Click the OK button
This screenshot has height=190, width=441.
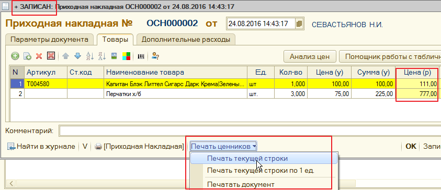click(411, 147)
